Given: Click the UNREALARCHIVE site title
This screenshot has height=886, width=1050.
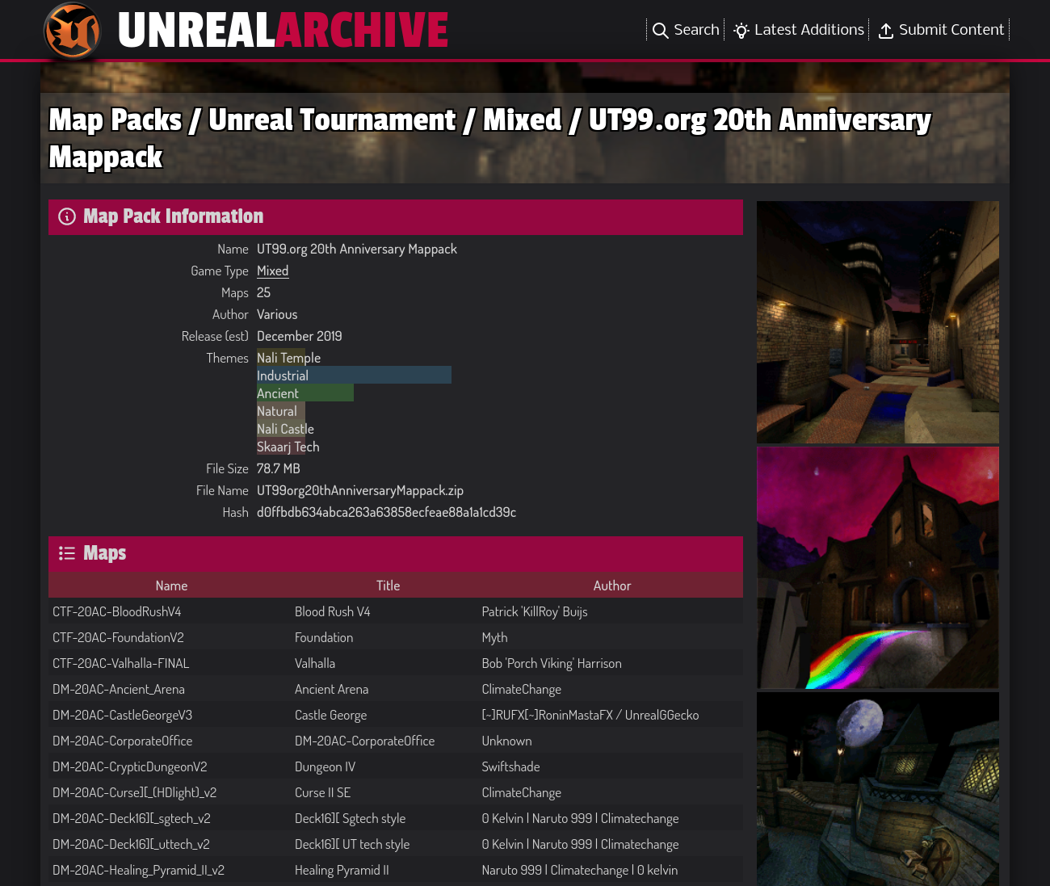Looking at the screenshot, I should click(x=283, y=31).
